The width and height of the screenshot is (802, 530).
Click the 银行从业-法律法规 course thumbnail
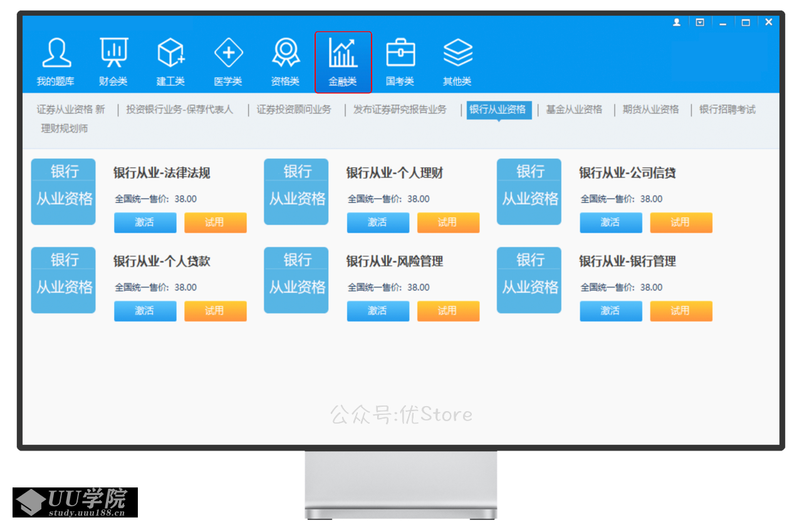click(63, 191)
